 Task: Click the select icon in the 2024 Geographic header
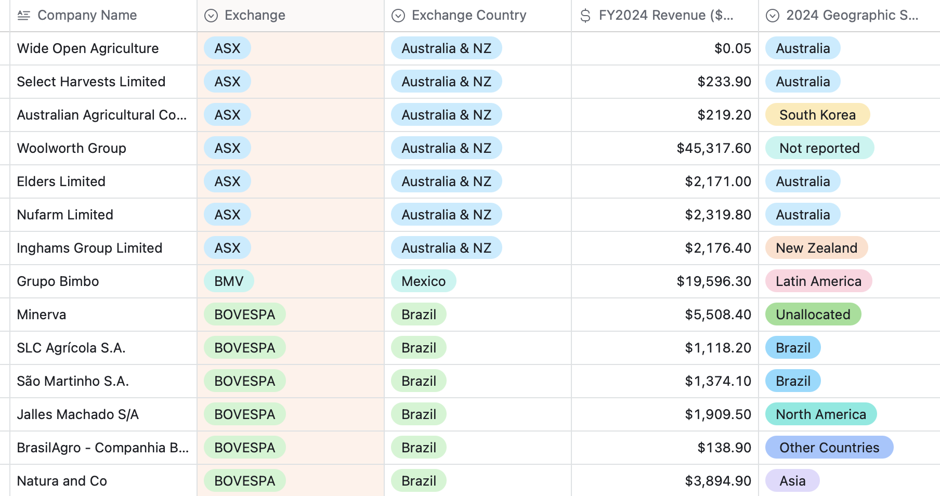coord(773,16)
